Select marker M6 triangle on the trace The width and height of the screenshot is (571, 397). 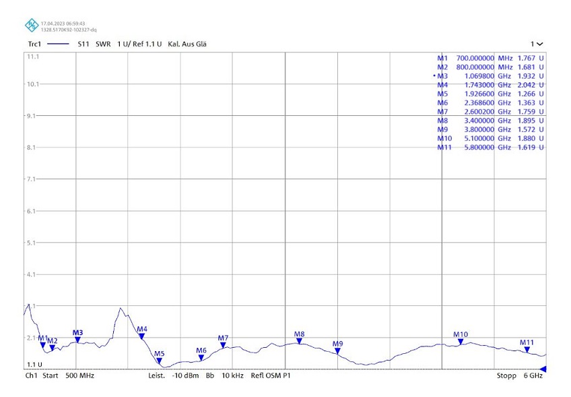pyautogui.click(x=201, y=358)
